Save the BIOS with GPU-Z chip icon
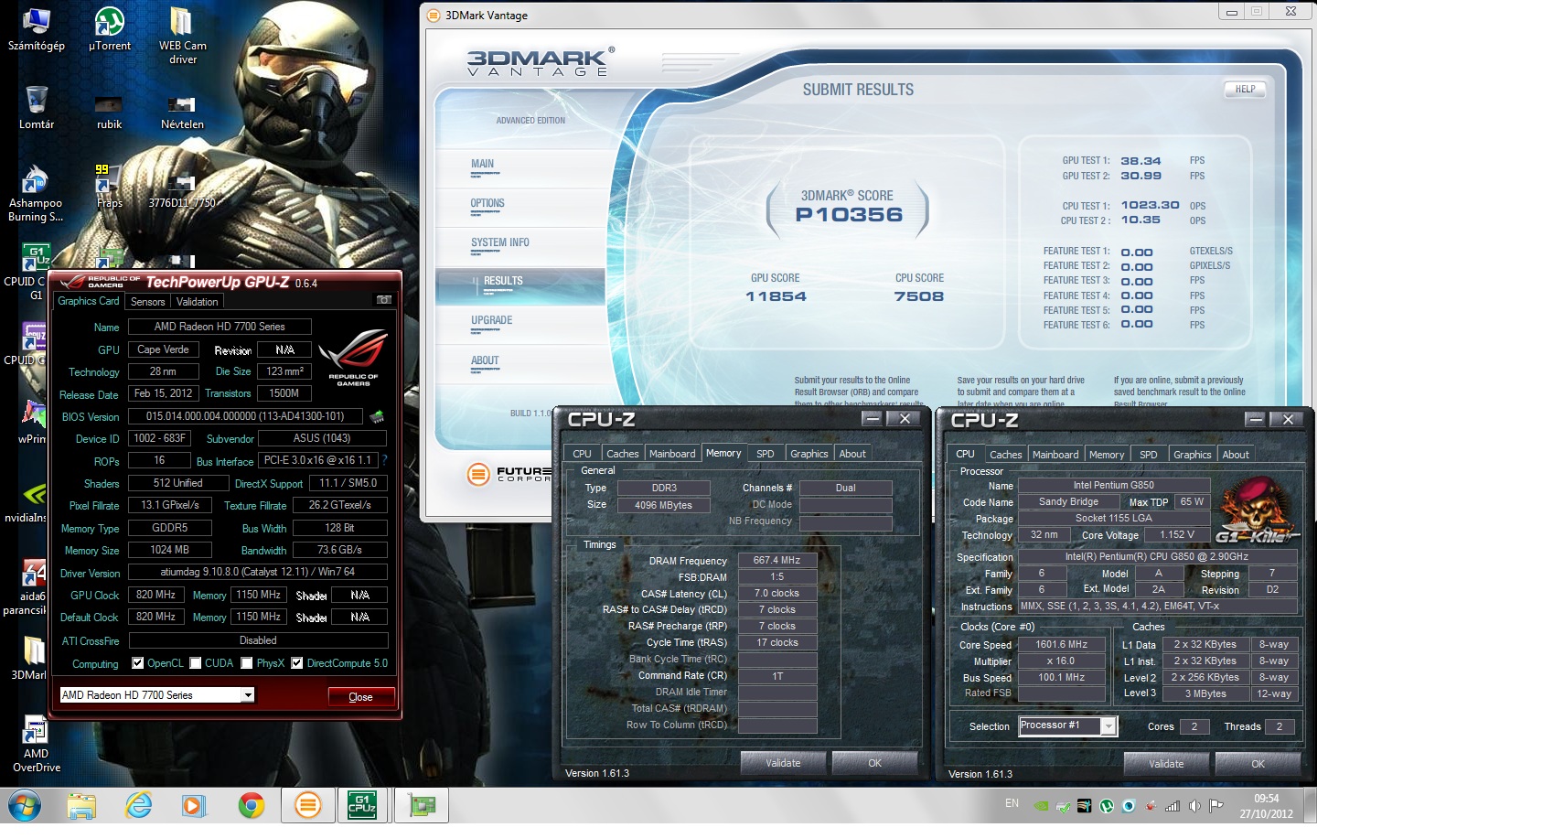Image resolution: width=1553 pixels, height=838 pixels. [x=377, y=416]
